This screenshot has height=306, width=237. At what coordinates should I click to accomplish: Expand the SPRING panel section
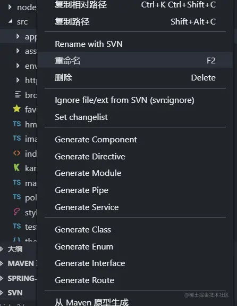coord(2,278)
